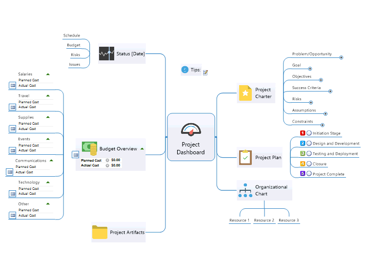Click the spreadsheet icon on Technology
The image size is (366, 274).
coord(13,194)
